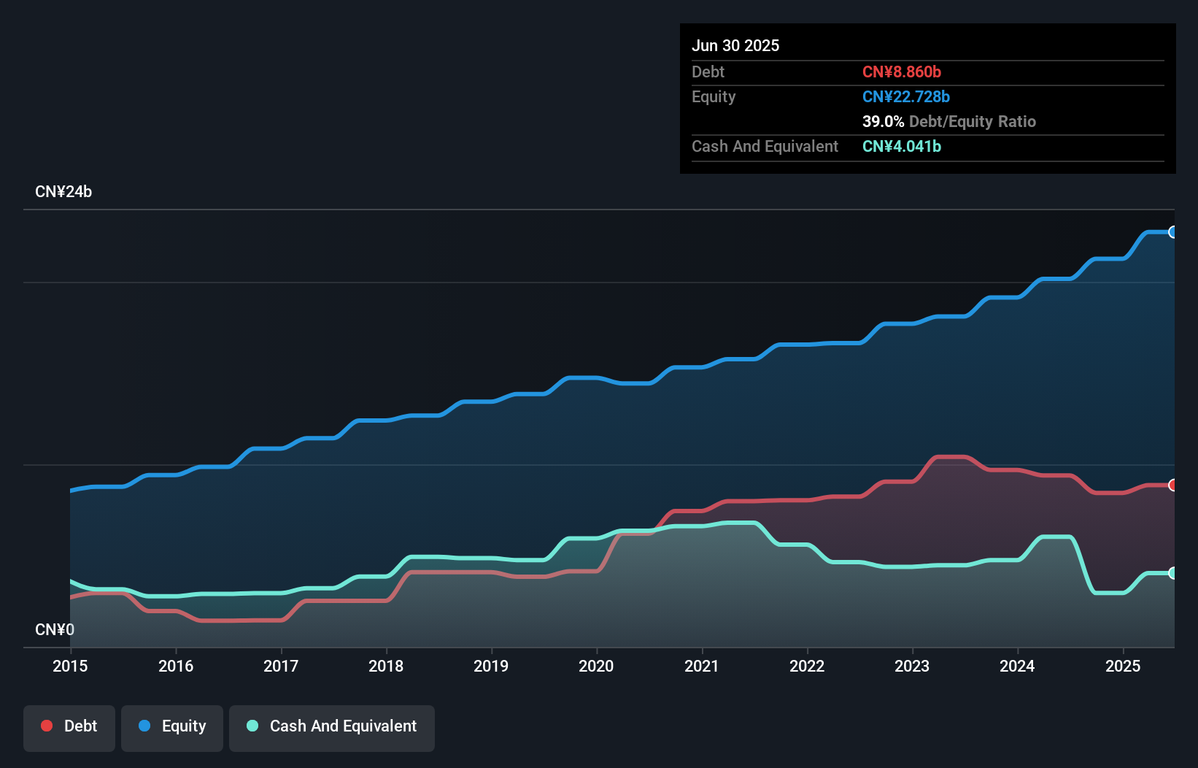The image size is (1198, 768).
Task: Click the CN¥22.728b equity link
Action: coord(905,96)
